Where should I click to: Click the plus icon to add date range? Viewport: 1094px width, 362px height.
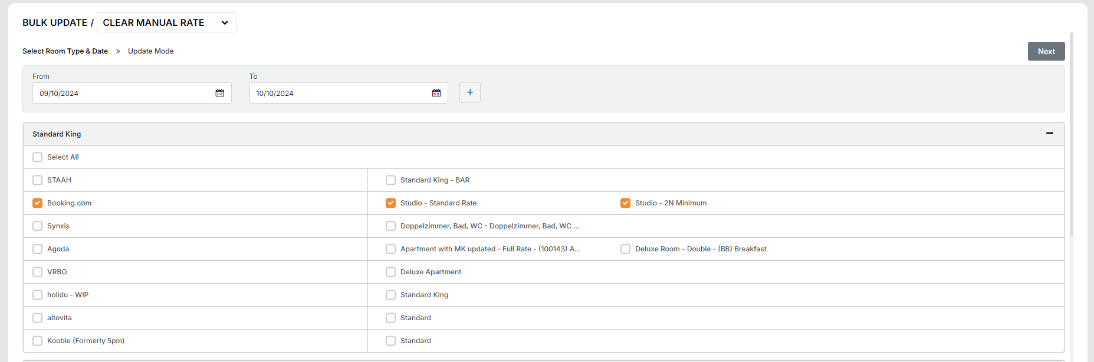coord(470,92)
